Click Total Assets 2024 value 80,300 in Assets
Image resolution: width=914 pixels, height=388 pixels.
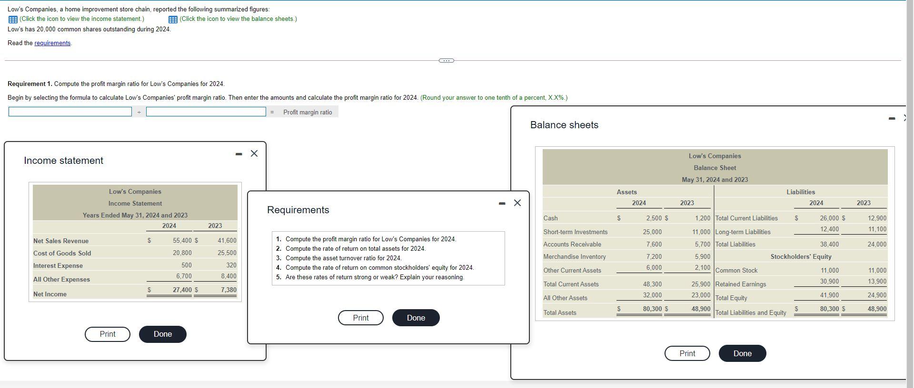pos(652,309)
